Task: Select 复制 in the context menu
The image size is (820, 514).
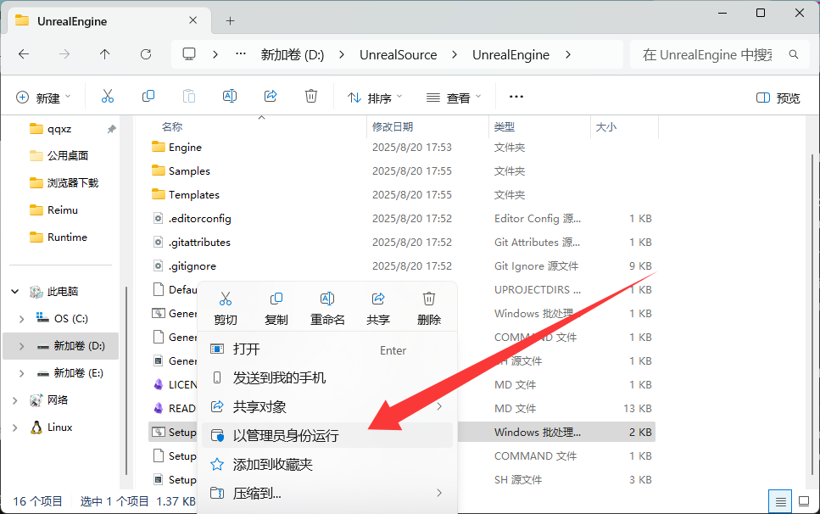Action: click(x=276, y=309)
